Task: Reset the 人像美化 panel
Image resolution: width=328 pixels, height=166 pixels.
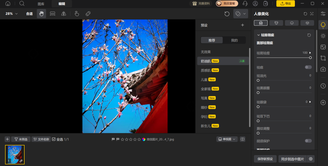Action: pyautogui.click(x=305, y=14)
